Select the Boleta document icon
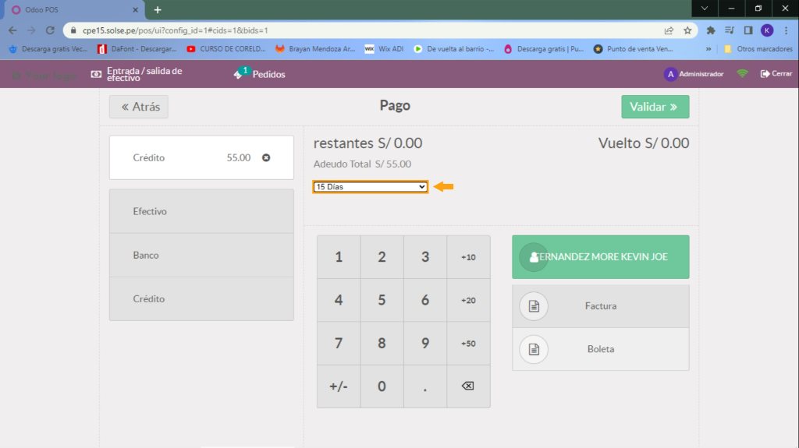 click(x=534, y=349)
